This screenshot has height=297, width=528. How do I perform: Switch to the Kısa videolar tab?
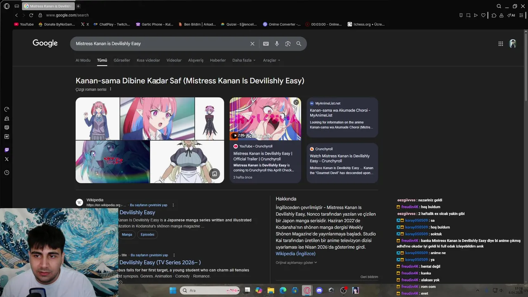point(148,60)
